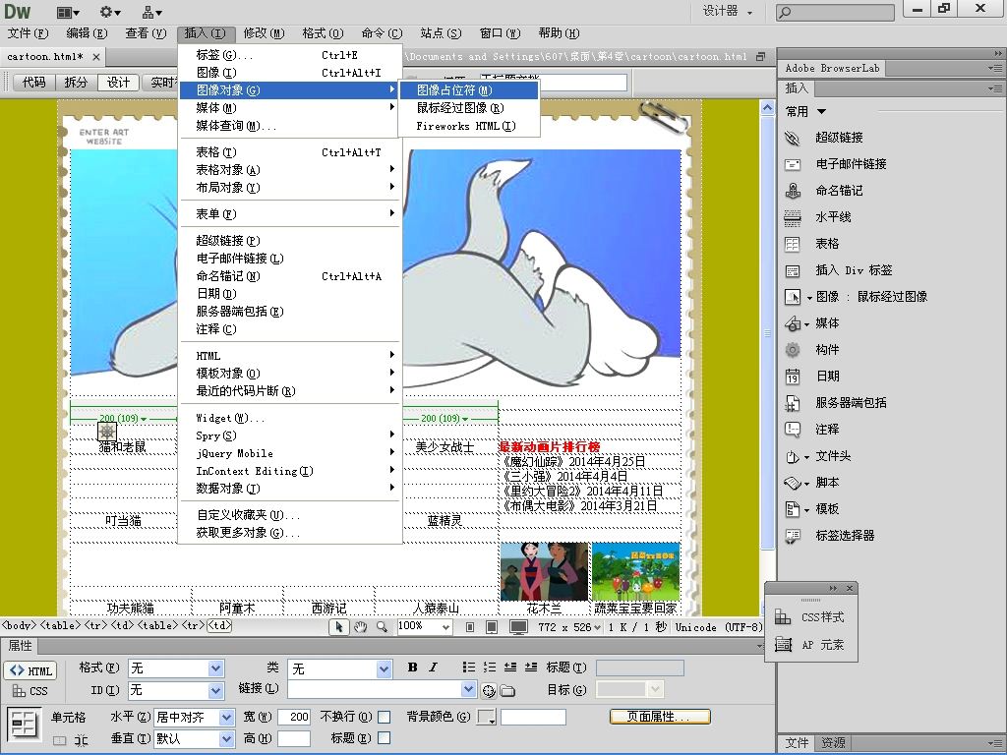Viewport: 1007px width, 755px height.
Task: Click the Design view button
Action: click(118, 83)
